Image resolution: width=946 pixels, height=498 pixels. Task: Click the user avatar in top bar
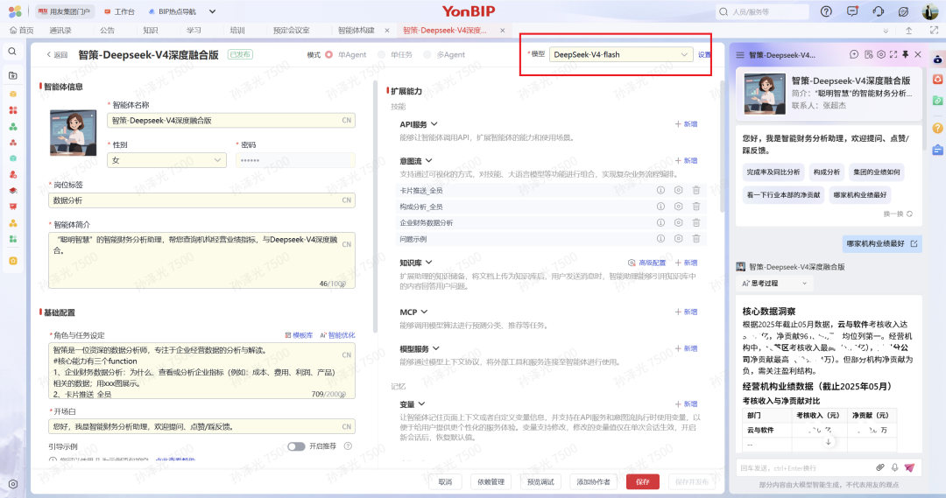point(929,11)
